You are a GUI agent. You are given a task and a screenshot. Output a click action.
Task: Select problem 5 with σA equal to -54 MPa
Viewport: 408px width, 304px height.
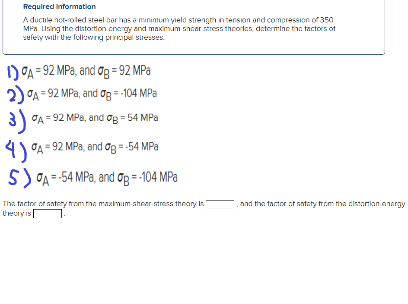point(108,176)
